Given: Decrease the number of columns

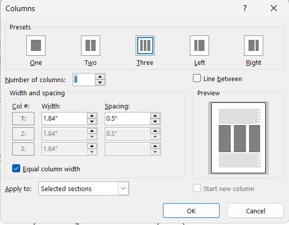Looking at the screenshot, I should pyautogui.click(x=100, y=82).
